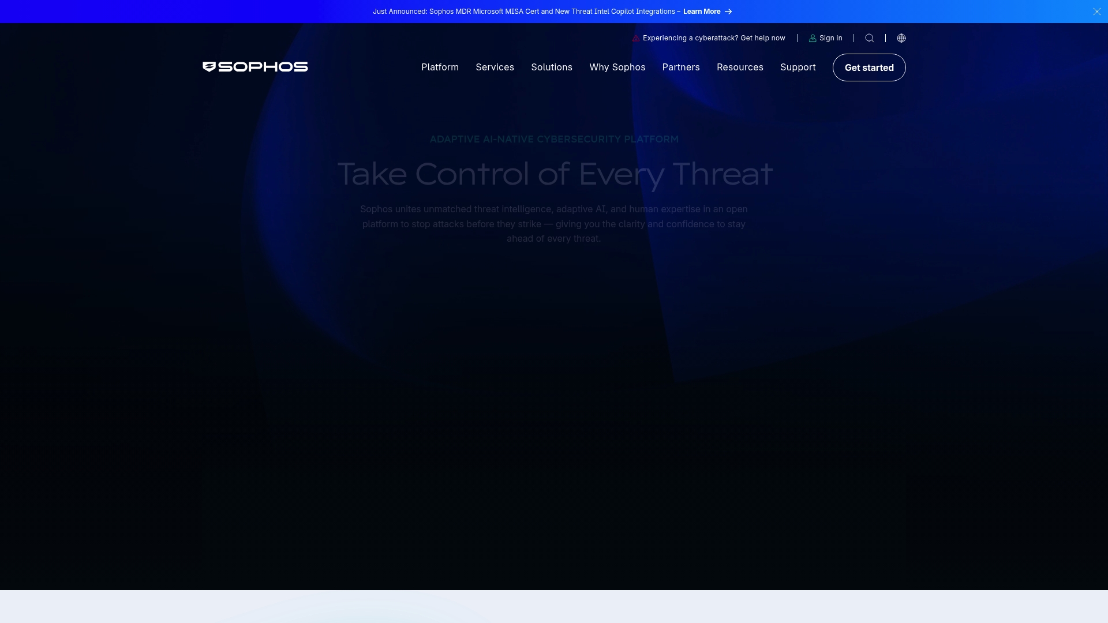Open the Support menu

(x=798, y=67)
